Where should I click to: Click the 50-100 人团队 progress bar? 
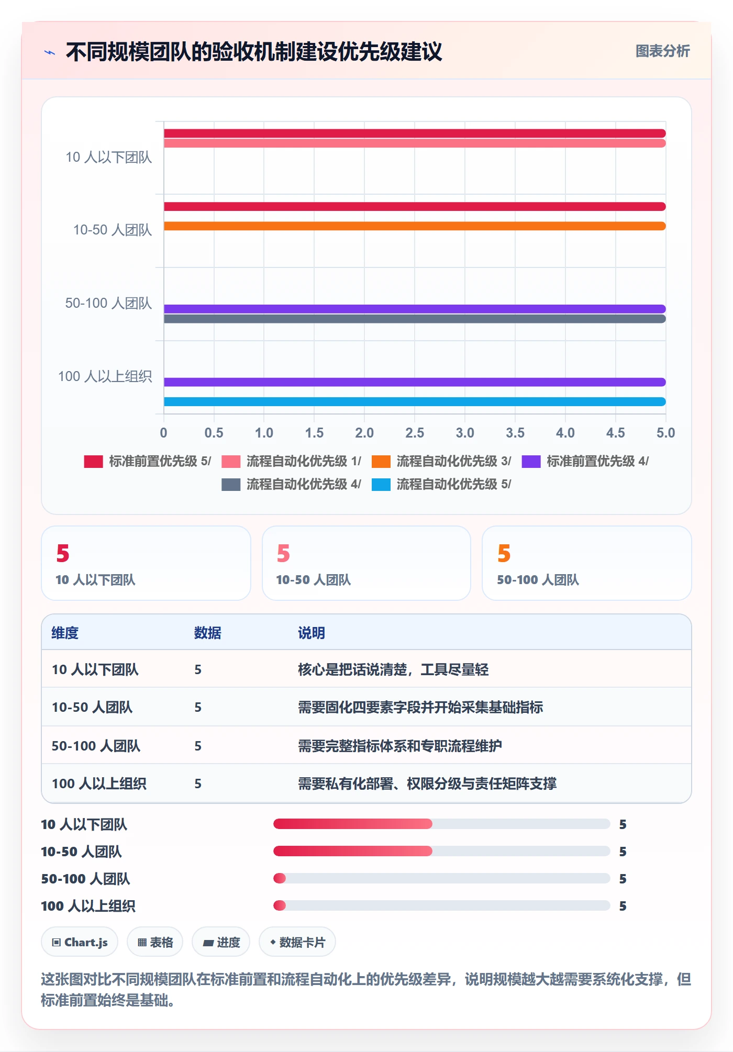click(x=441, y=878)
